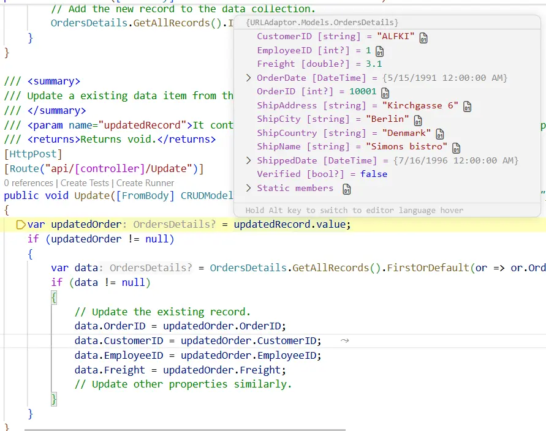Place cursor on data.EmployeeID assignment line

point(198,355)
